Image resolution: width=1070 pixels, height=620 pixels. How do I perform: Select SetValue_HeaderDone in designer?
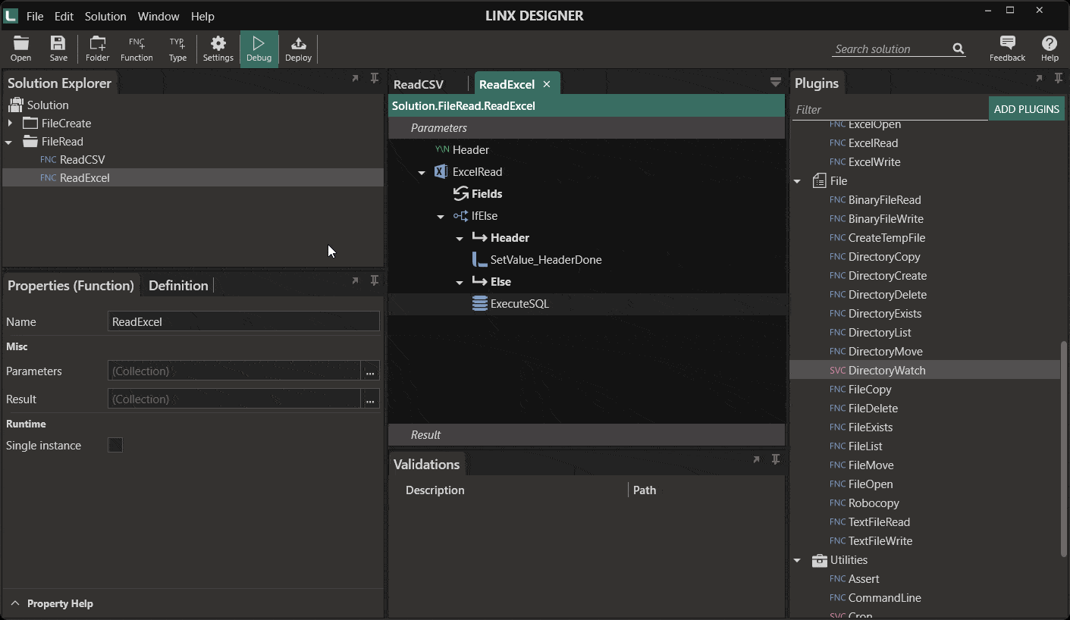pyautogui.click(x=546, y=259)
